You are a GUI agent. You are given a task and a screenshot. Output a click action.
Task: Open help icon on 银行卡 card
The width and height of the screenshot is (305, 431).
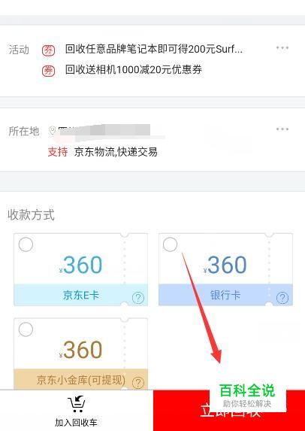click(282, 297)
